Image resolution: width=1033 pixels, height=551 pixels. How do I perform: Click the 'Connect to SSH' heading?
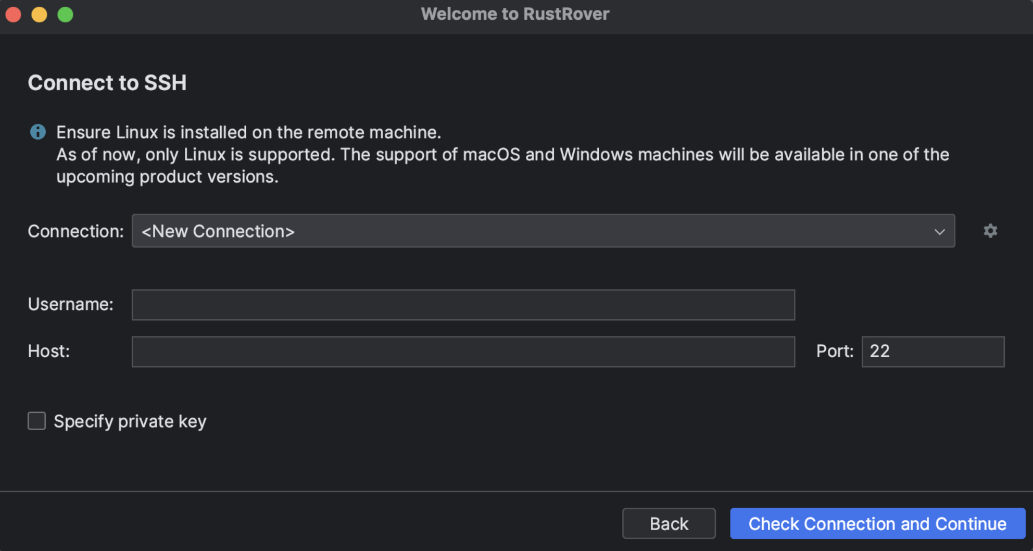pyautogui.click(x=107, y=83)
